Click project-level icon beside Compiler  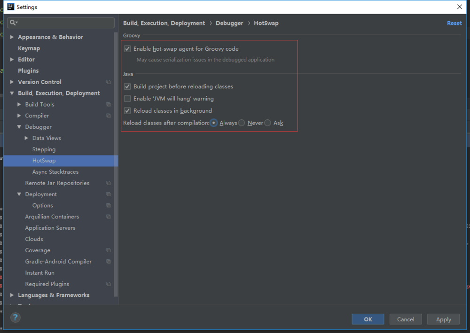pos(109,116)
